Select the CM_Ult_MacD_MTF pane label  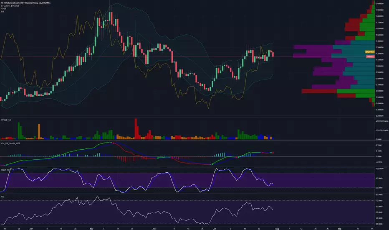(11, 143)
